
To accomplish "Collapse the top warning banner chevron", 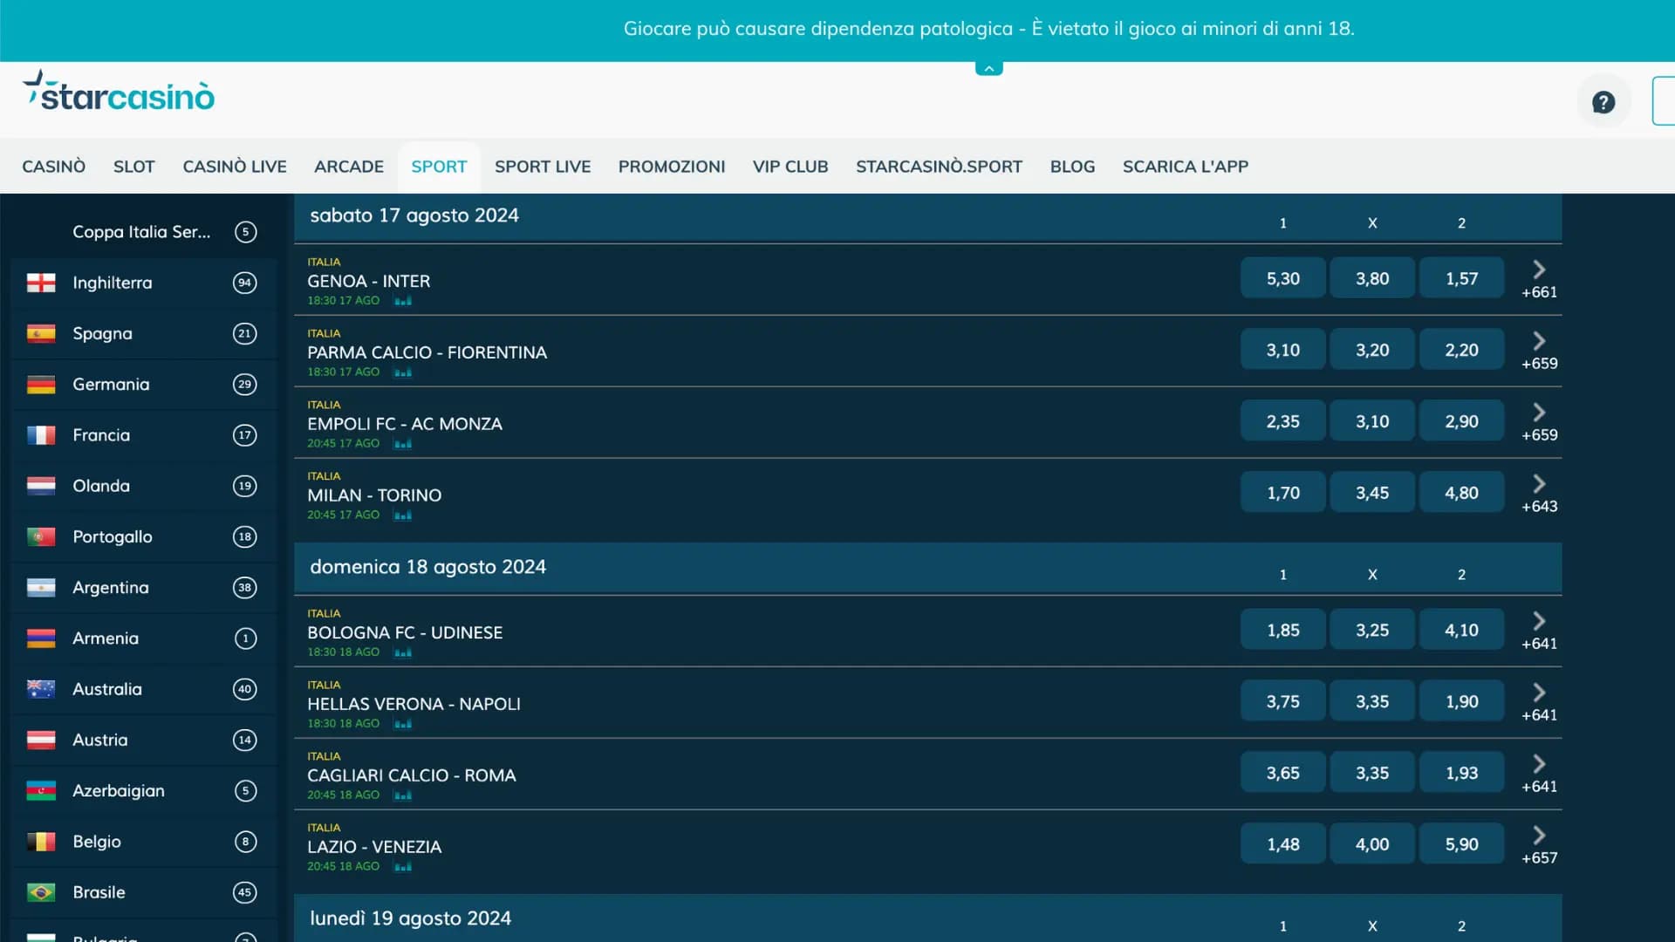I will [x=988, y=68].
